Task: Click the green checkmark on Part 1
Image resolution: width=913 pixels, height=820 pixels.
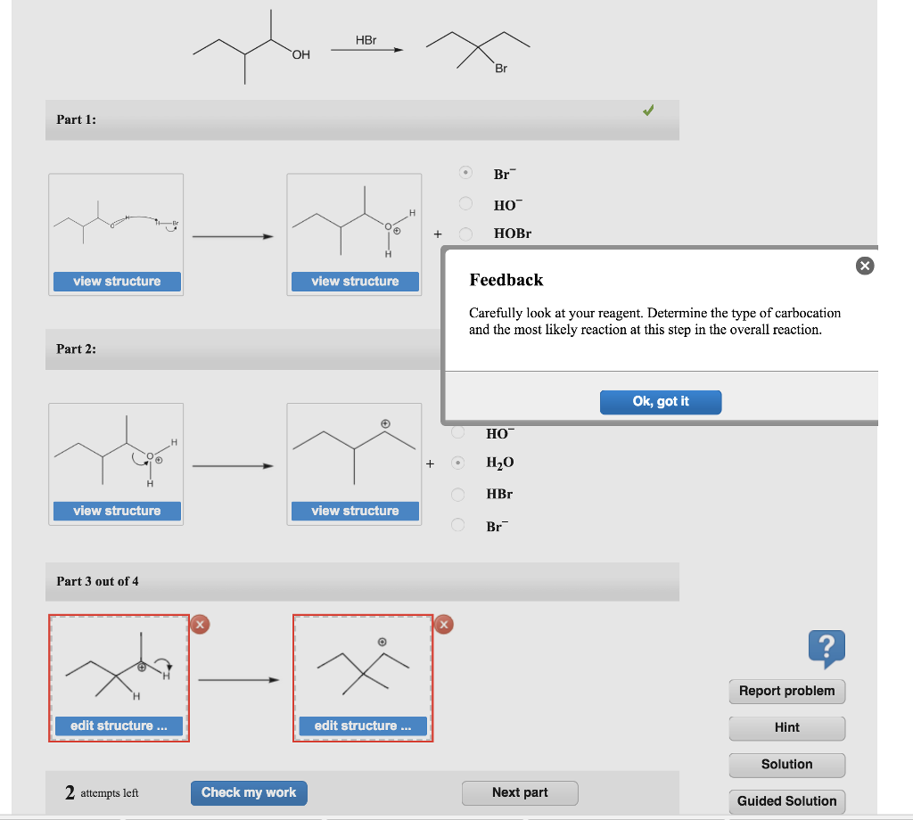Action: point(648,111)
